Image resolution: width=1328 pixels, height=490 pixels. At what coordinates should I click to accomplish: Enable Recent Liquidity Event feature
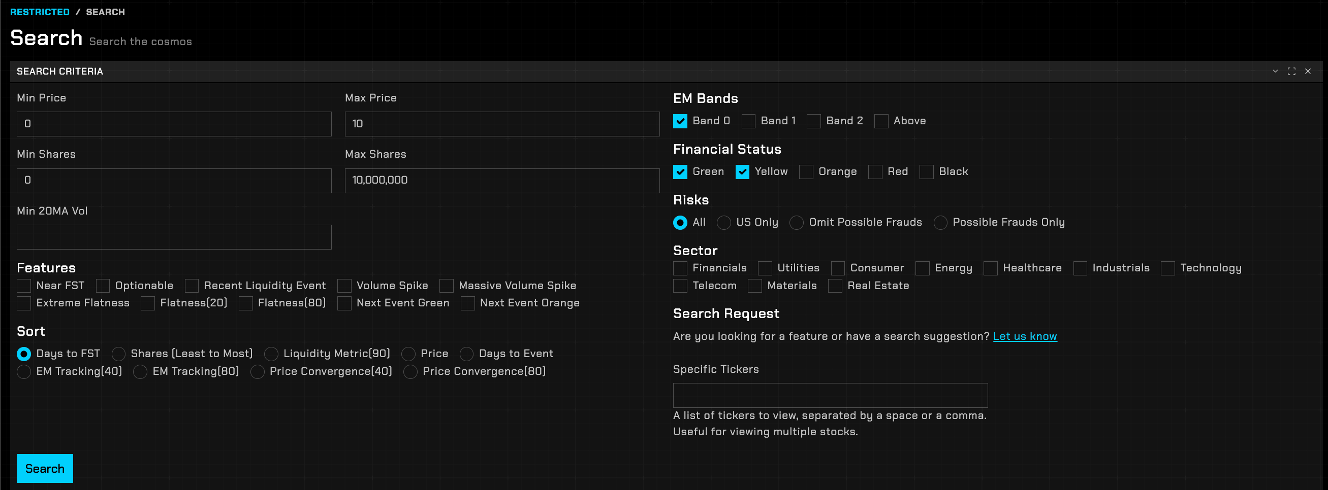point(192,286)
